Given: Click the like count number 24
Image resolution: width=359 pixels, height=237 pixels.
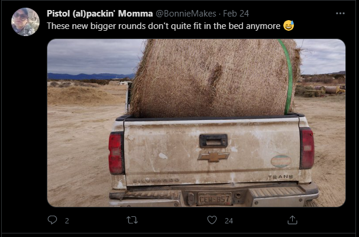Looking at the screenshot, I should [229, 221].
